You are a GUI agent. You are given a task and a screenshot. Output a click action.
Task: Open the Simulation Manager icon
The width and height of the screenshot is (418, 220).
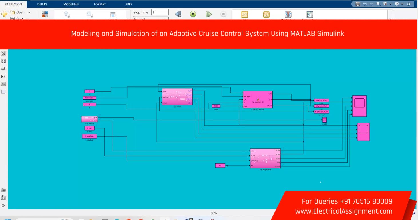[310, 15]
